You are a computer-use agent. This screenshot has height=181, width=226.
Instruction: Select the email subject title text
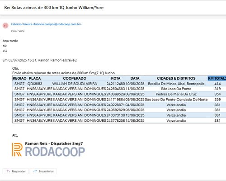click(54, 8)
